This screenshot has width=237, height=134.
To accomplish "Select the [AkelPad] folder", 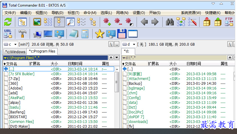I will pyautogui.click(x=16, y=98).
